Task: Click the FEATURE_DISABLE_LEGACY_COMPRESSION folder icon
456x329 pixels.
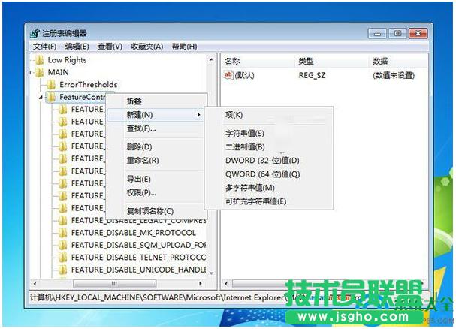Action: tap(63, 221)
